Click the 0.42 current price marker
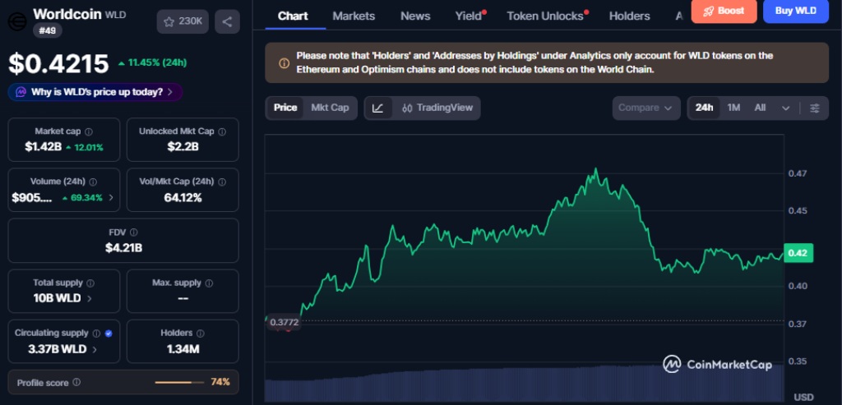Viewport: 842px width, 405px height. point(798,253)
